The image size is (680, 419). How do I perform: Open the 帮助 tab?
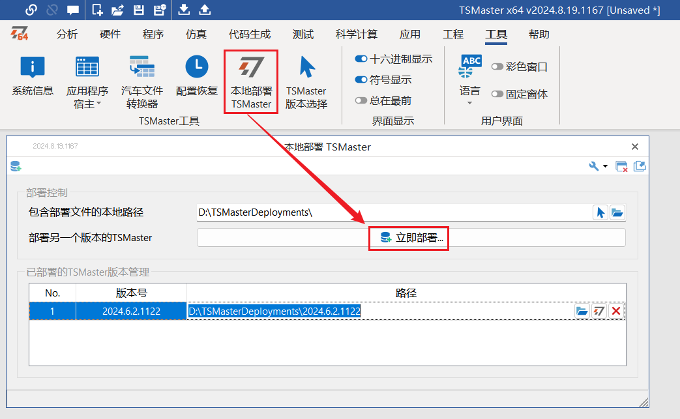539,35
